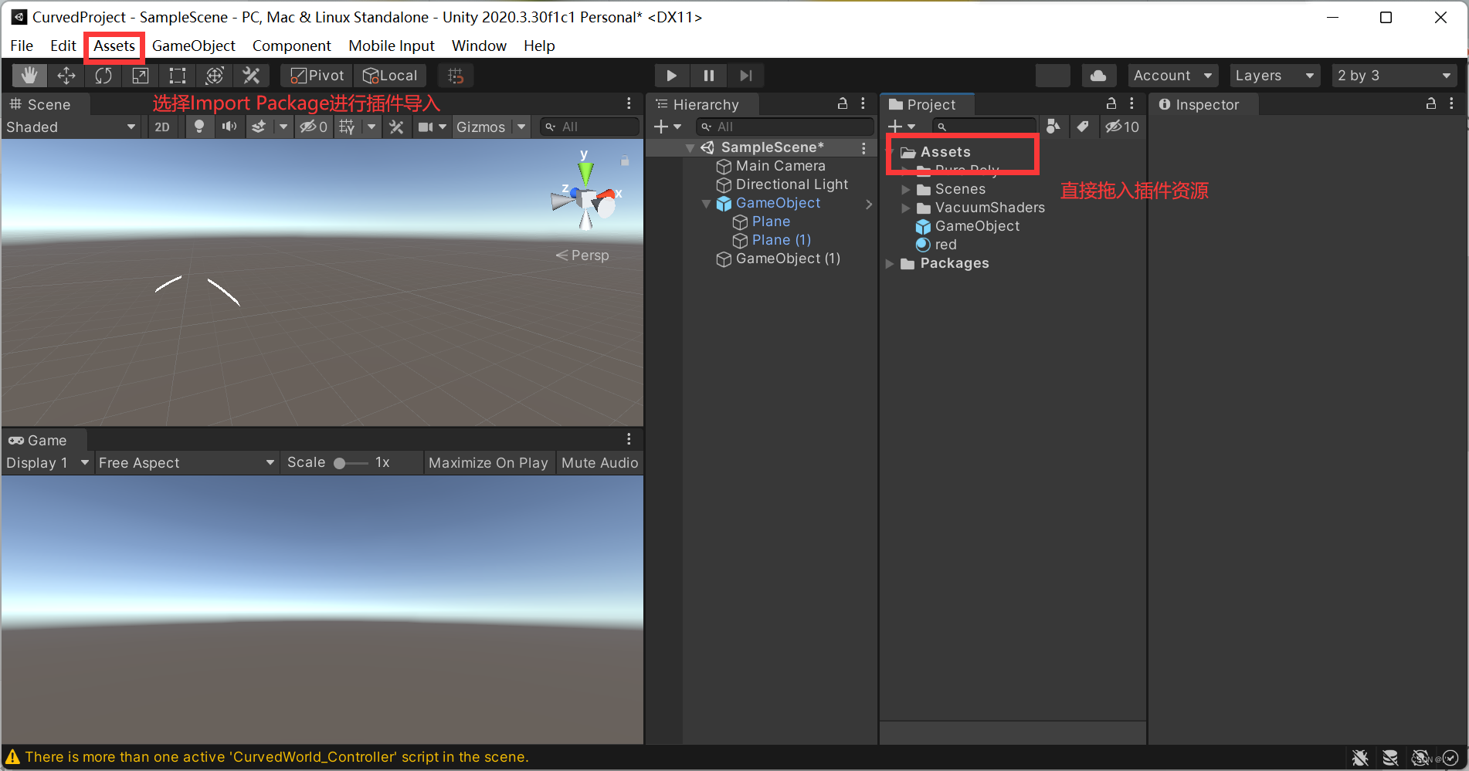Toggle Scene audio speaker icon

click(229, 127)
